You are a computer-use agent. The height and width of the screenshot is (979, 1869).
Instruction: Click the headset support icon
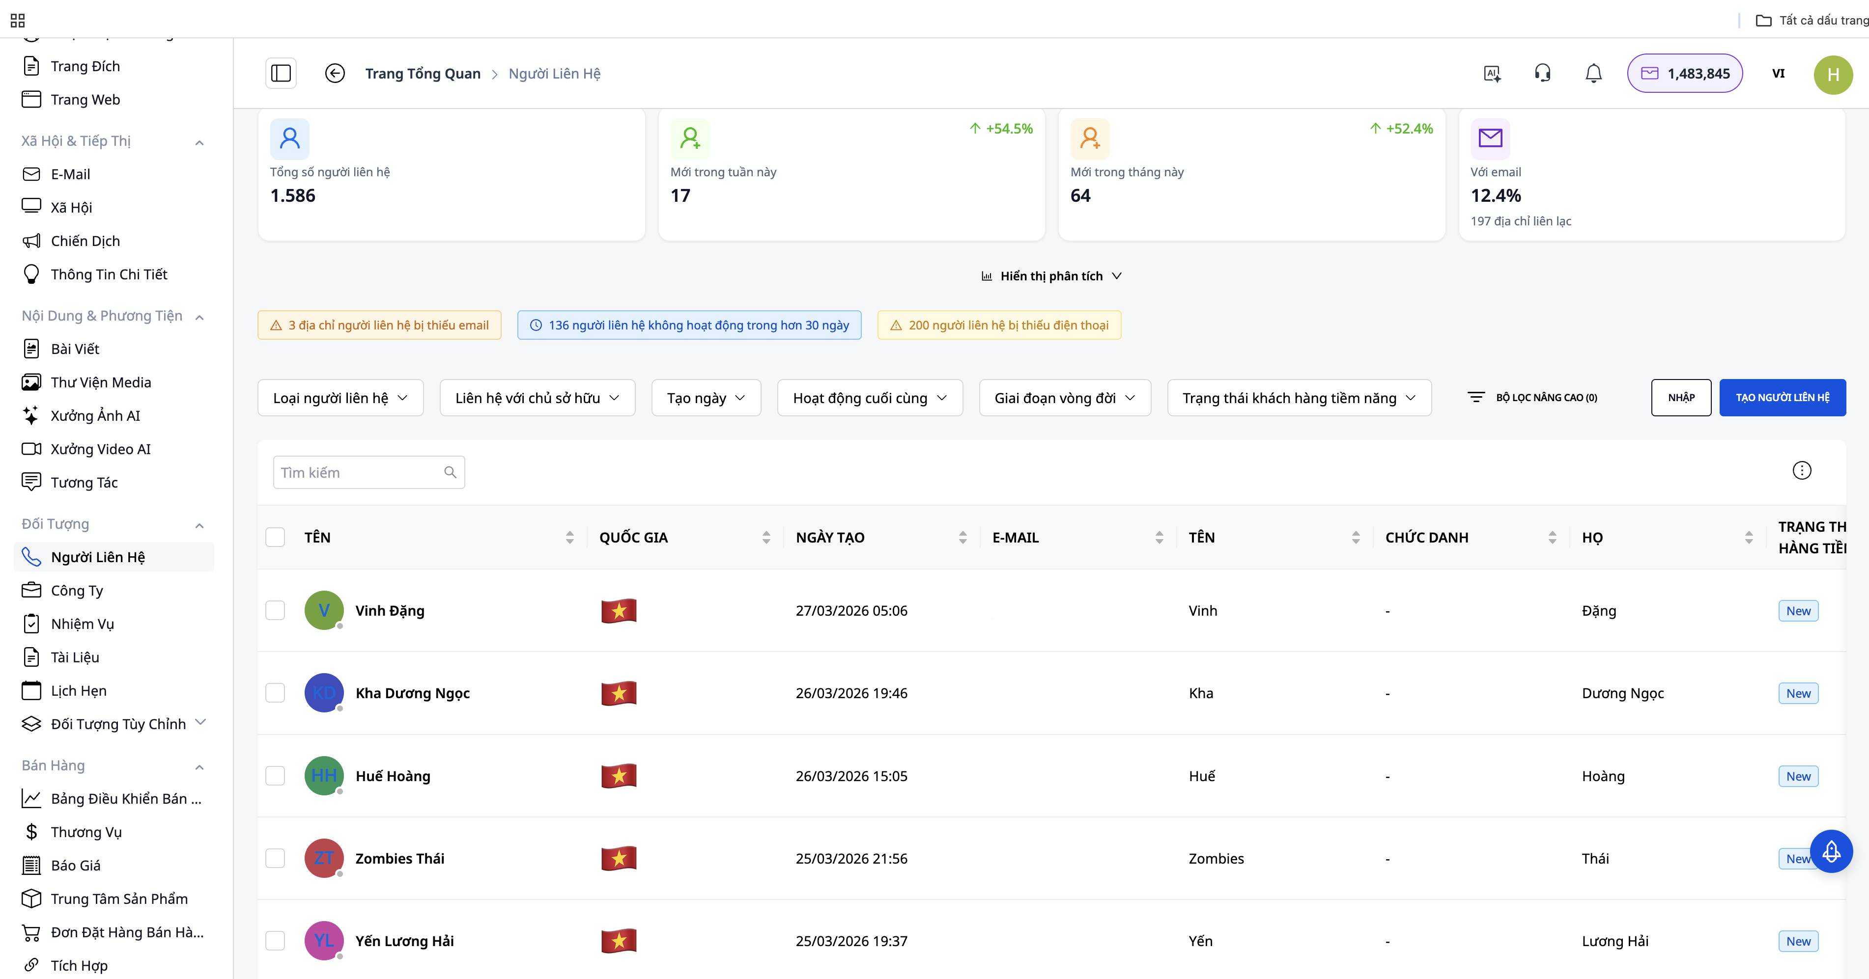[1542, 73]
